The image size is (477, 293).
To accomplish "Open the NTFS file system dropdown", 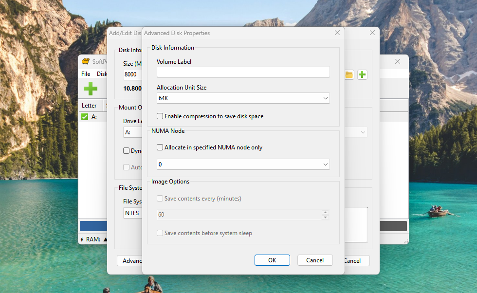I will [x=132, y=213].
